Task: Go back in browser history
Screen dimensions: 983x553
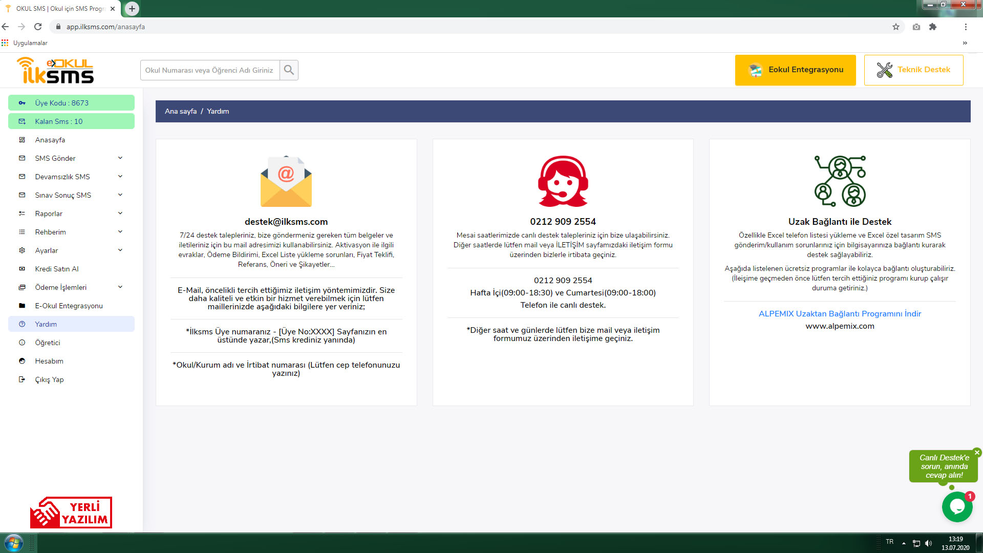Action: [x=6, y=27]
